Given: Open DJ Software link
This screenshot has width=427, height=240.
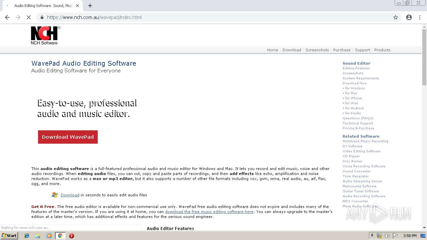Looking at the screenshot, I should 352,146.
